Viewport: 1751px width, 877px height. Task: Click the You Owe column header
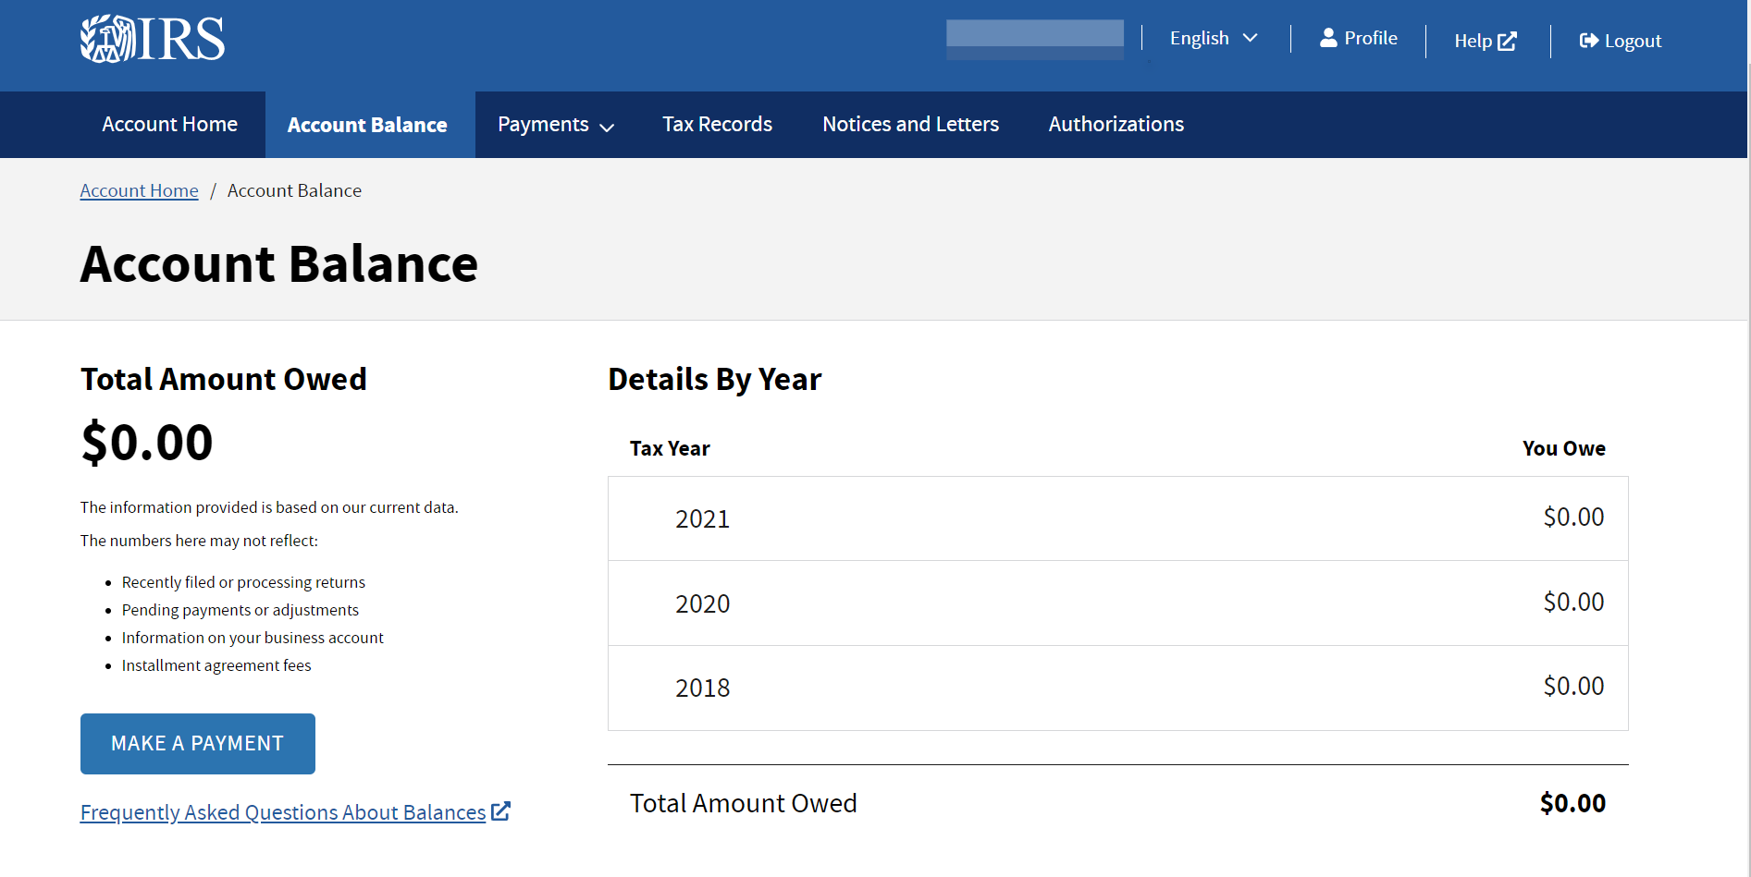tap(1563, 448)
